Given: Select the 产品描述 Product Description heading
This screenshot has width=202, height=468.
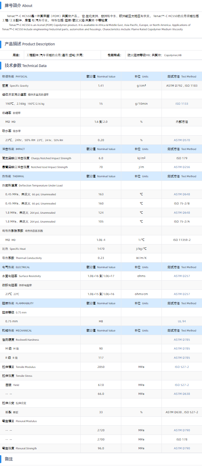Looking at the screenshot, I should (30, 44).
